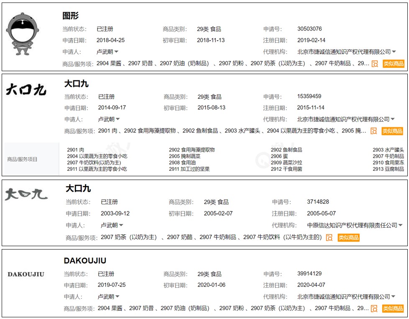This screenshot has width=409, height=319.
Task: Click application date 2018-04-25
Action: coord(110,40)
